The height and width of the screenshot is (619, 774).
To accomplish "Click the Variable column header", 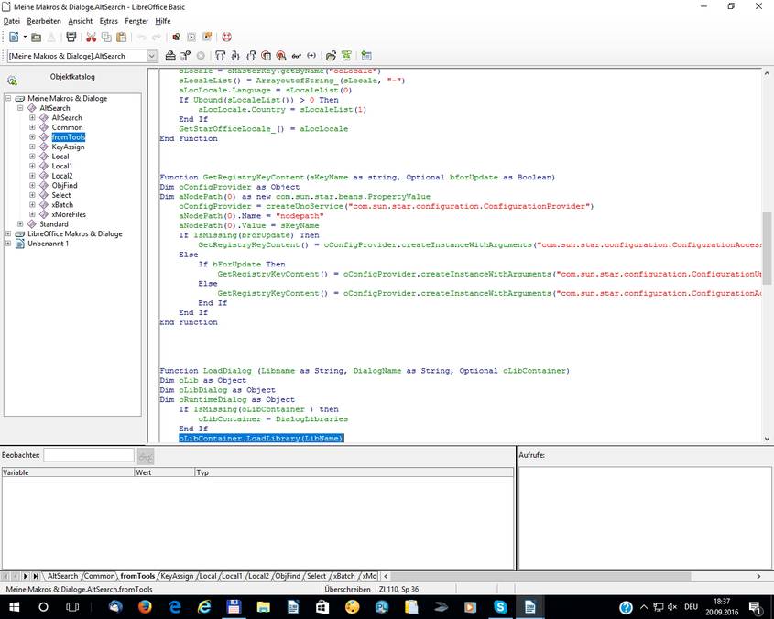I will (68, 472).
